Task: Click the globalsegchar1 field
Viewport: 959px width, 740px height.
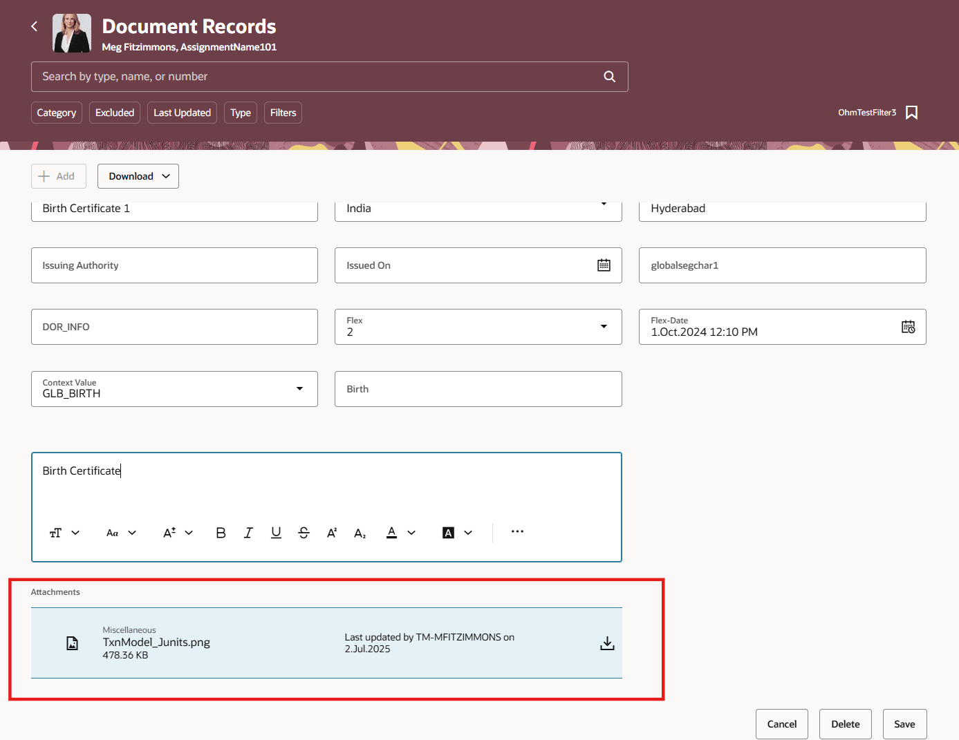Action: [783, 265]
